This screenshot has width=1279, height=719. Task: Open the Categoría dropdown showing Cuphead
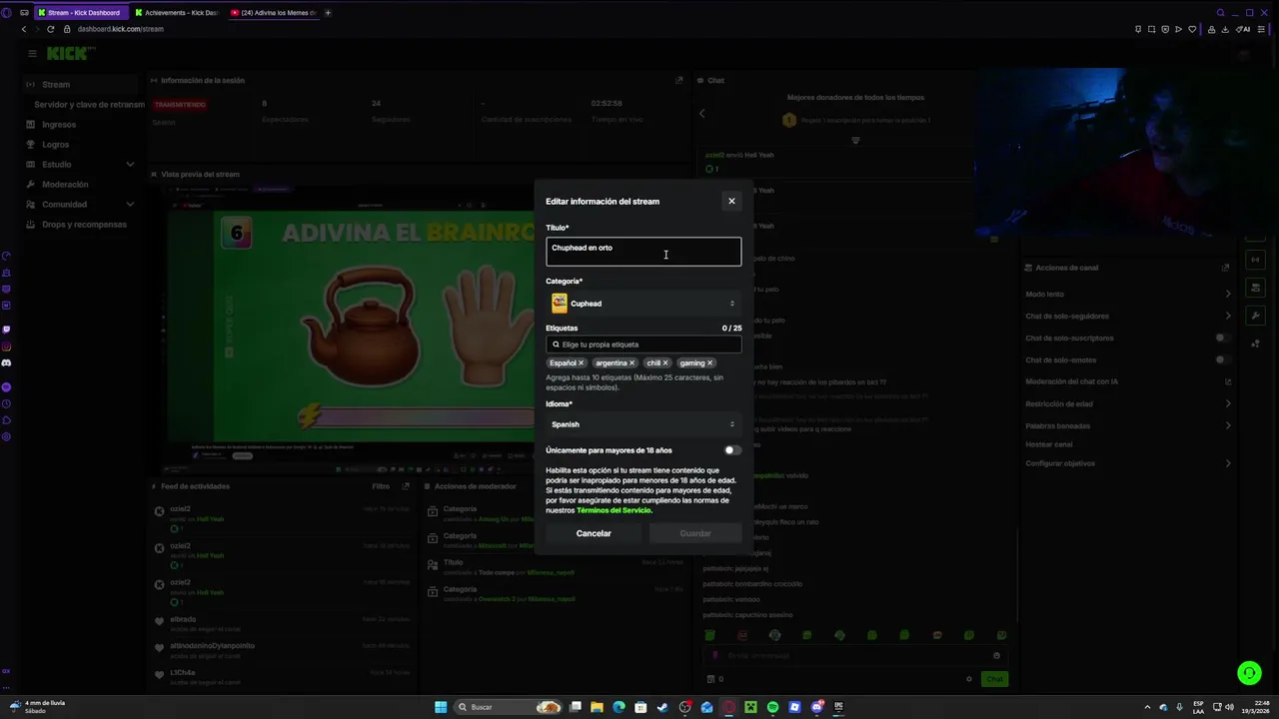[643, 304]
